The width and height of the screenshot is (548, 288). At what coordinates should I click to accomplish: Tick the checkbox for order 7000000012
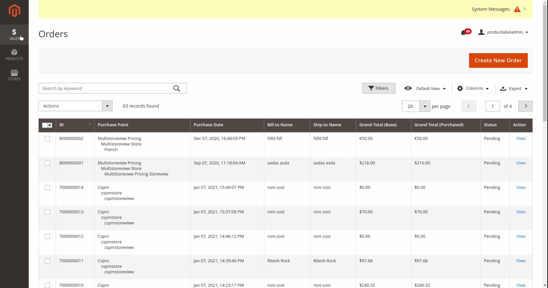point(47,237)
